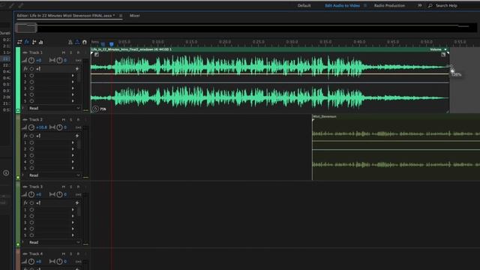The height and width of the screenshot is (270, 480).
Task: Solo Track 2 with the S button
Action: point(71,120)
